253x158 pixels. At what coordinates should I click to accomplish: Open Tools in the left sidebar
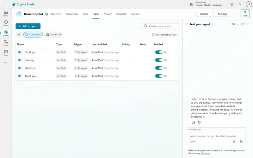pos(6,53)
